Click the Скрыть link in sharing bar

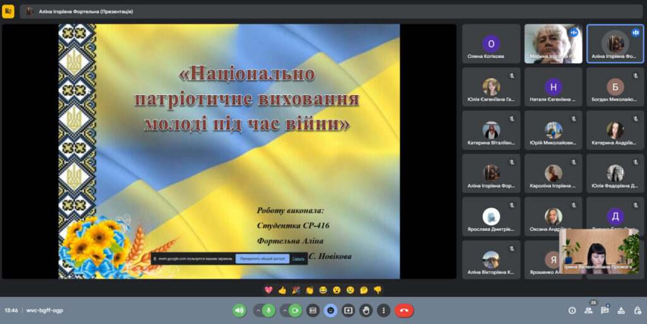tap(298, 258)
